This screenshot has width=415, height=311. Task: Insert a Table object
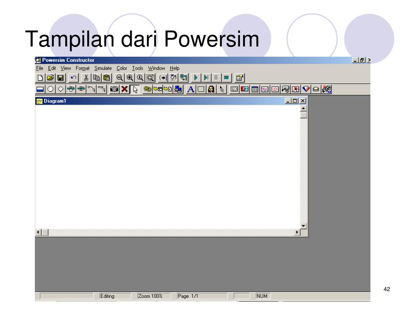[x=255, y=89]
